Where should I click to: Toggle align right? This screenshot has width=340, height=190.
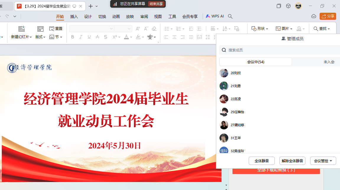pyautogui.click(x=183, y=37)
